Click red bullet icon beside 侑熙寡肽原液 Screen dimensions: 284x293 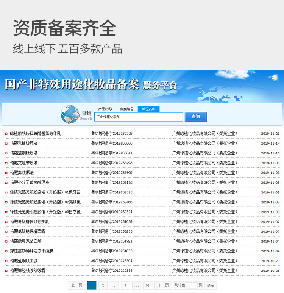[6, 173]
